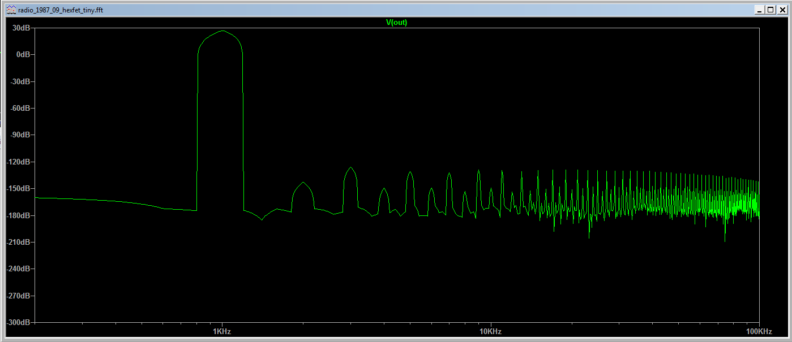Click the -120dB axis label

18,162
